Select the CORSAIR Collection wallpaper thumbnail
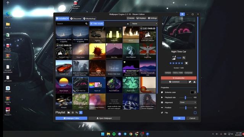Screen dimensions: 244x137 pos(148,35)
